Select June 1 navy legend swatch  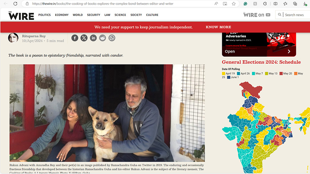pyautogui.click(x=229, y=77)
